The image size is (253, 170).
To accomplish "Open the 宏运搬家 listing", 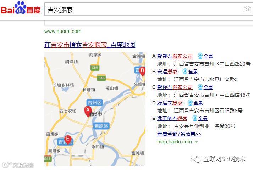I will pyautogui.click(x=167, y=72).
